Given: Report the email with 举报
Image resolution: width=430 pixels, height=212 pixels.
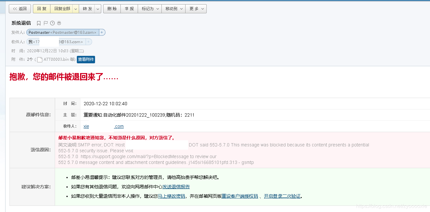Looking at the screenshot, I should (129, 9).
